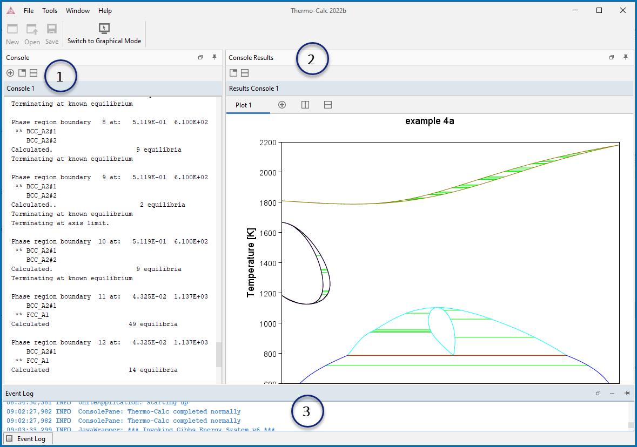Click the 'Temperature [K]' axis label
The width and height of the screenshot is (637, 447).
[251, 263]
